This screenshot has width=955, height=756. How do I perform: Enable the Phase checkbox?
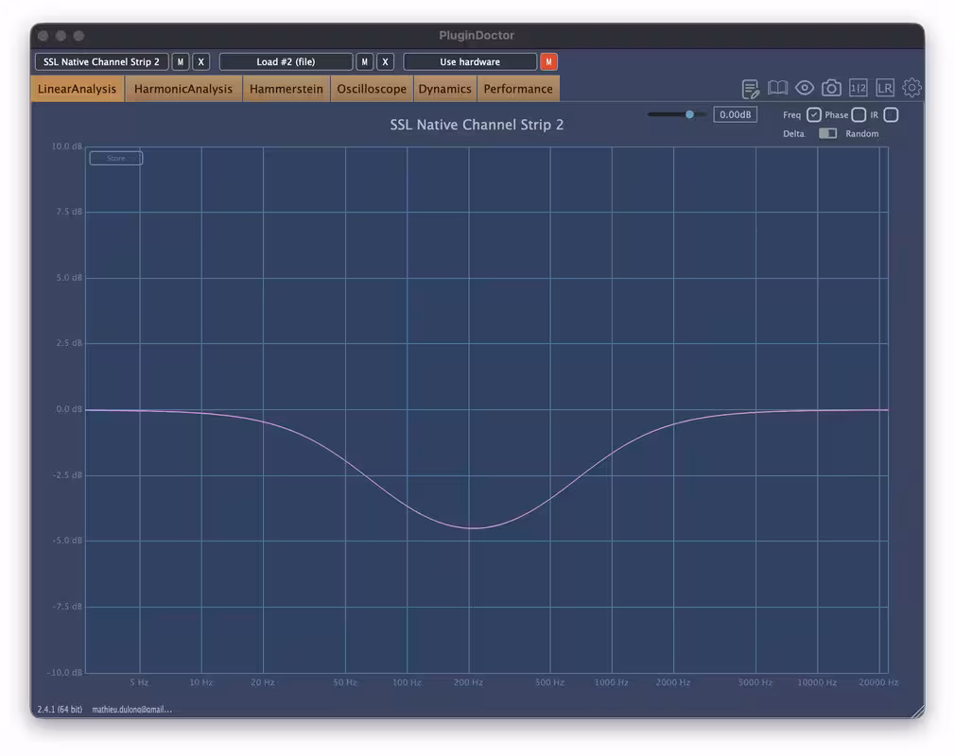pos(859,114)
